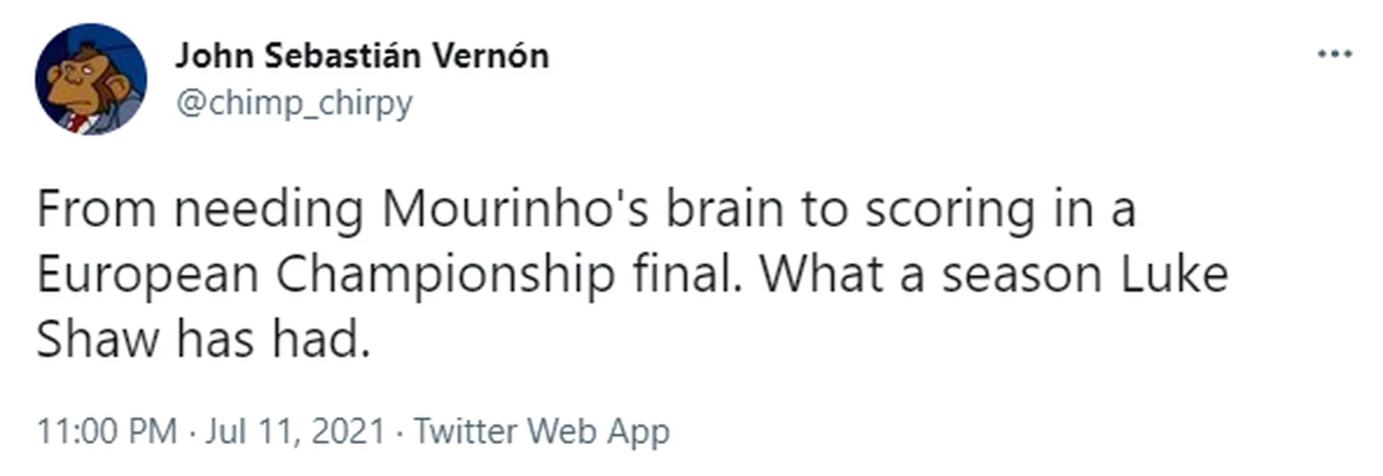
Task: Click the words "has had." ending the tweet
Action: click(x=274, y=339)
